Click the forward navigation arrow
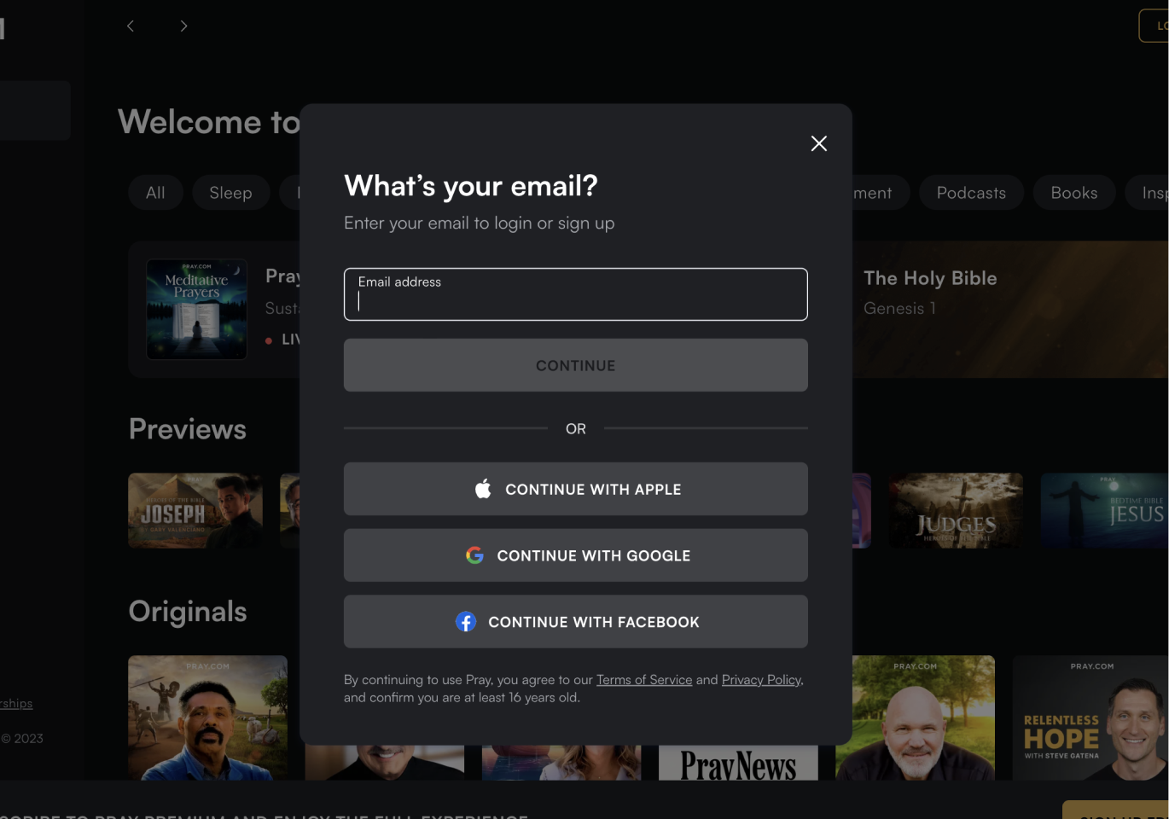Screen dimensions: 1169x819 coord(183,26)
